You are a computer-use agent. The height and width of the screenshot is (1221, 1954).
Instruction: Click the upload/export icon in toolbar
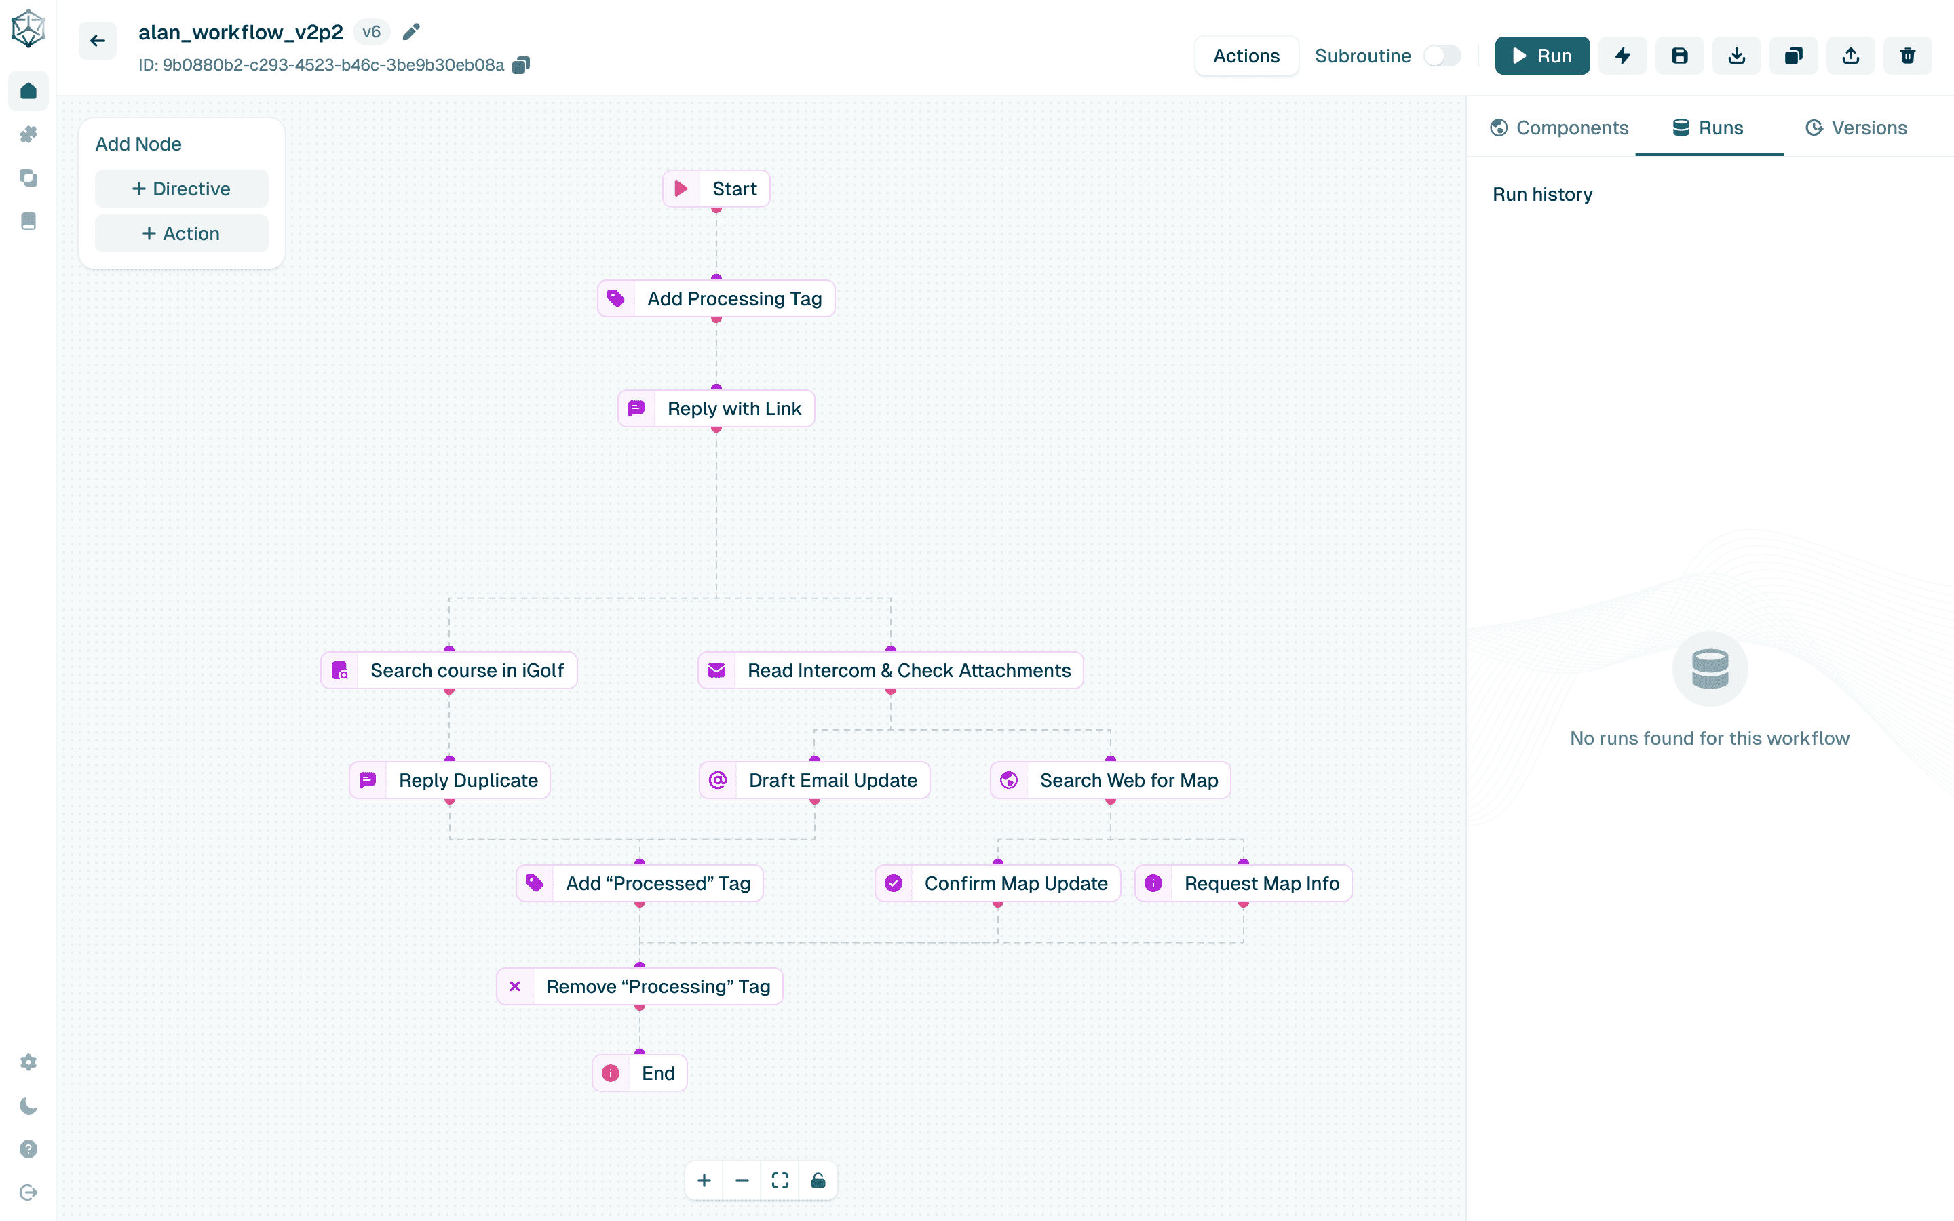1851,56
